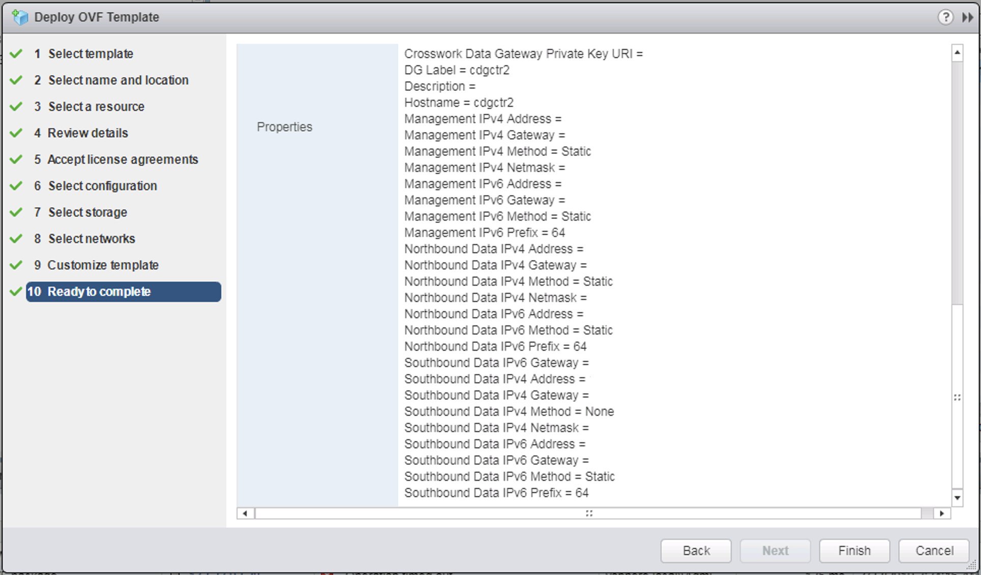
Task: Click the Deploy OVF Template cube icon
Action: (x=20, y=16)
